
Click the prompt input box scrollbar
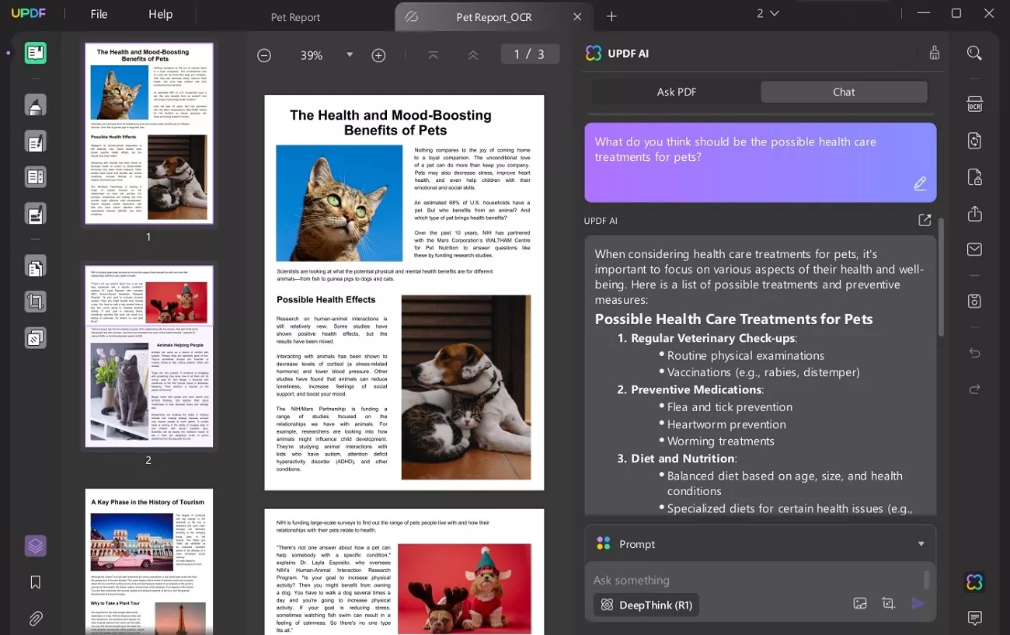[x=926, y=580]
